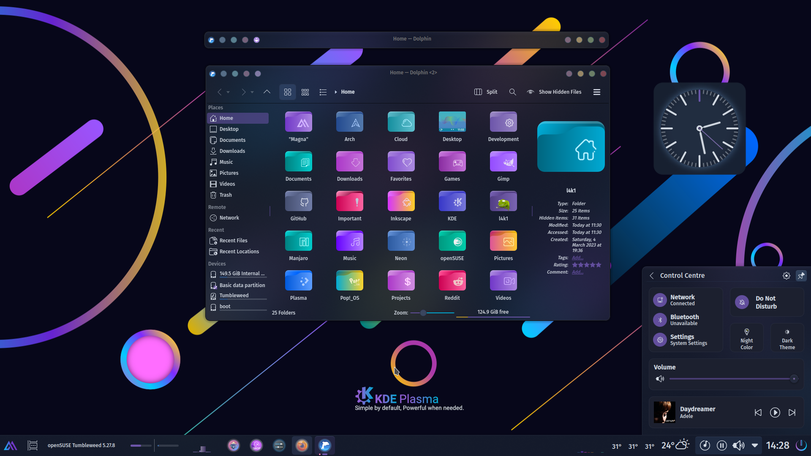Open the Inkscape folder
Image resolution: width=811 pixels, height=456 pixels.
point(401,202)
